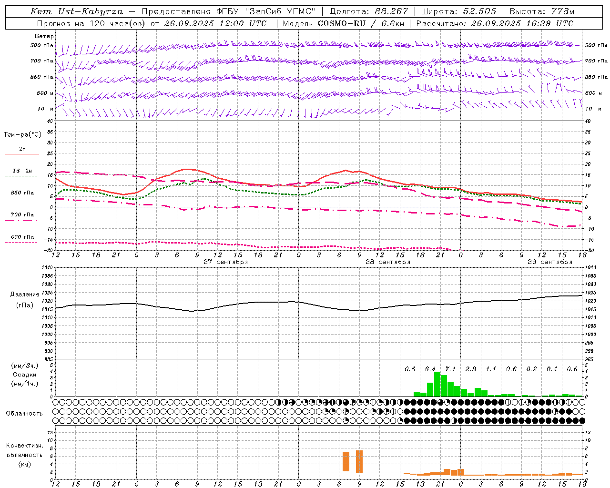The width and height of the screenshot is (610, 488).
Task: Click the Облачность cloudiness label
Action: click(24, 414)
